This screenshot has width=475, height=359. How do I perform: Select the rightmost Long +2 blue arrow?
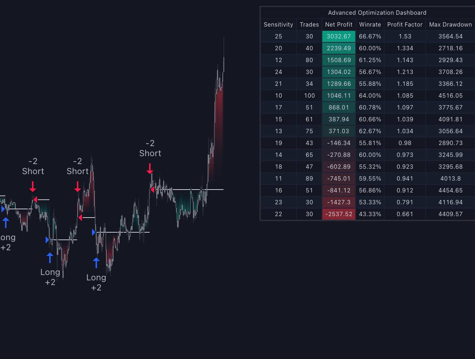pos(96,262)
